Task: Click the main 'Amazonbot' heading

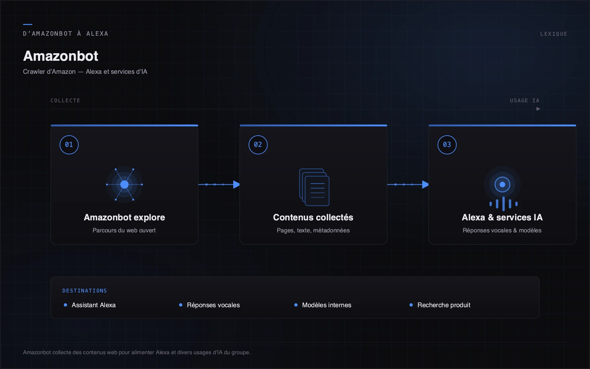Action: click(61, 56)
